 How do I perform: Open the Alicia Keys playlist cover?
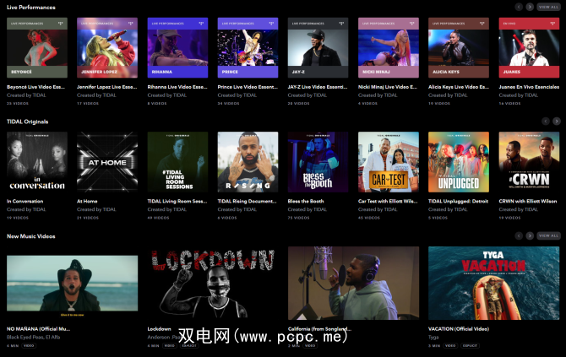(x=459, y=47)
